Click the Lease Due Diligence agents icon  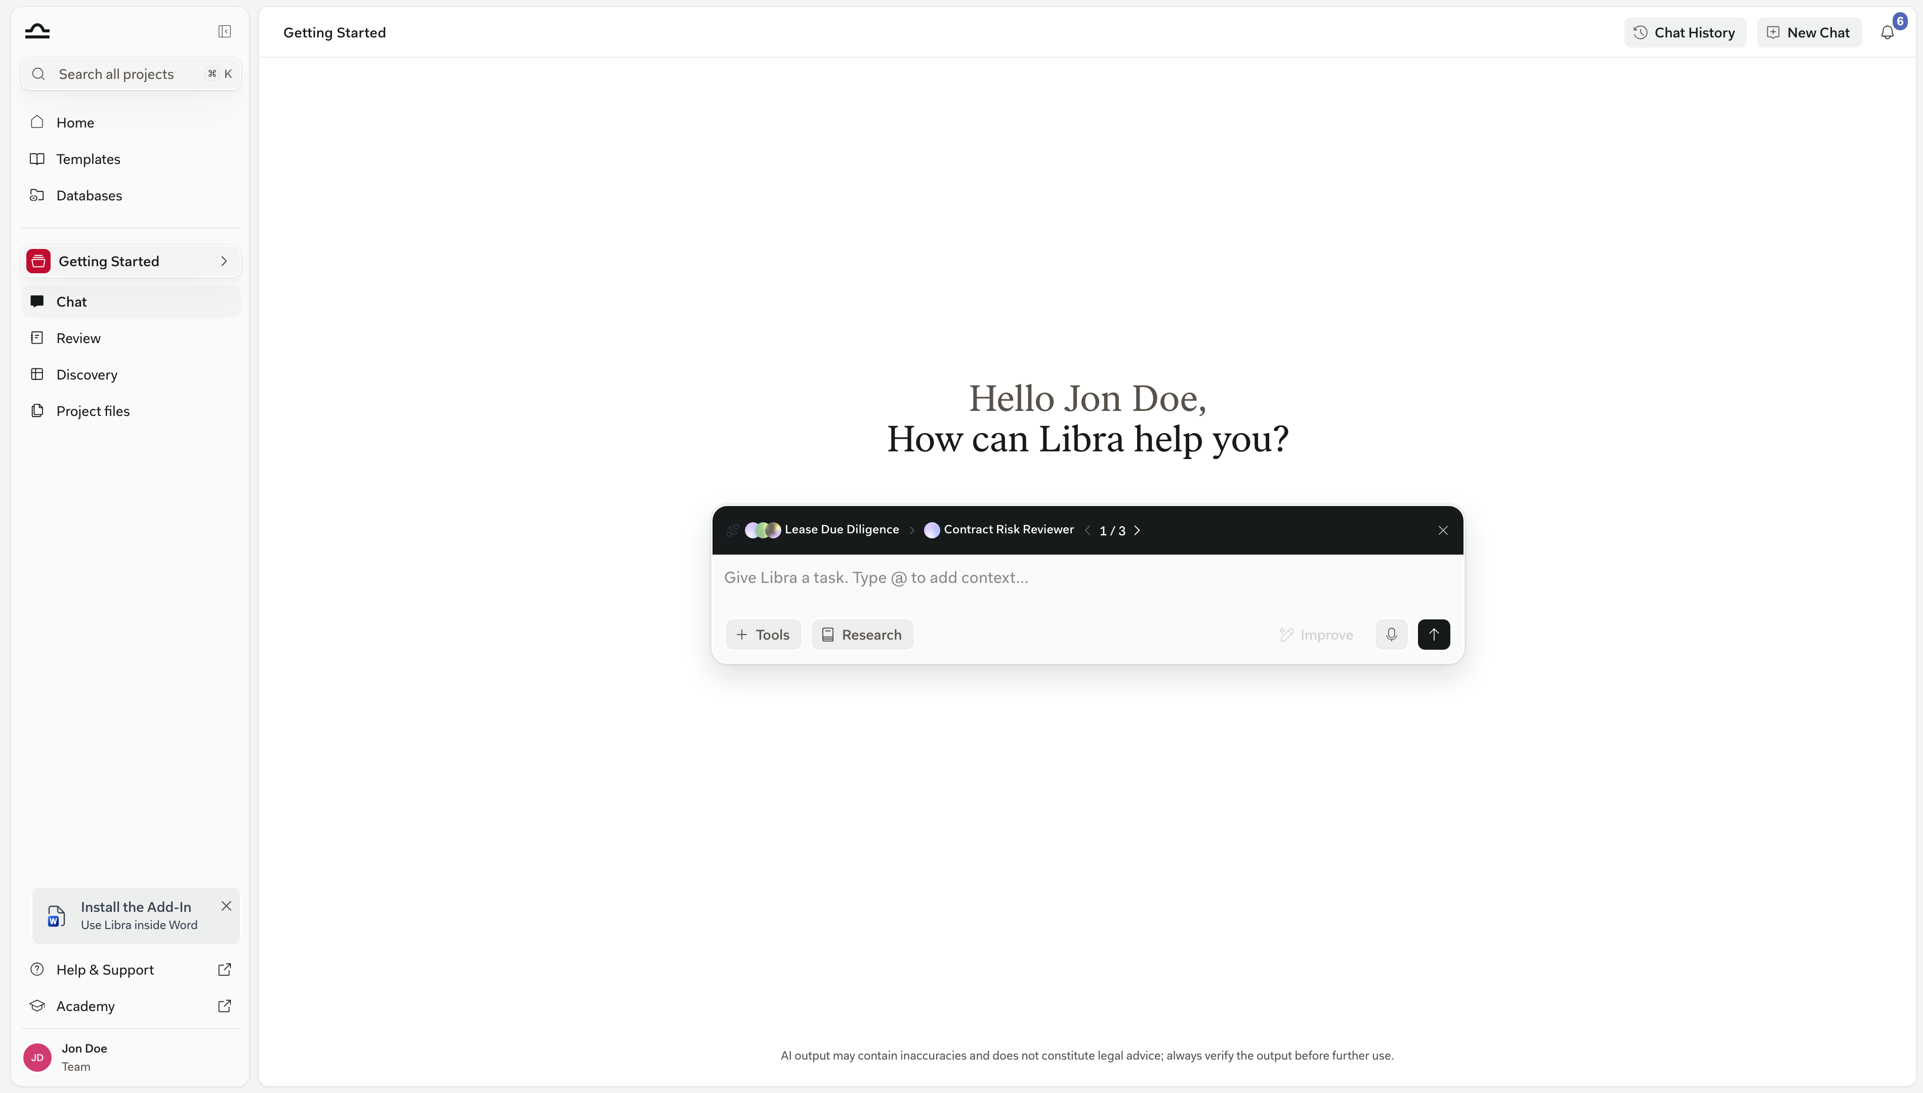(763, 530)
